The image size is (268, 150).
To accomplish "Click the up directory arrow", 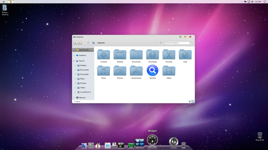I will 88,43.
